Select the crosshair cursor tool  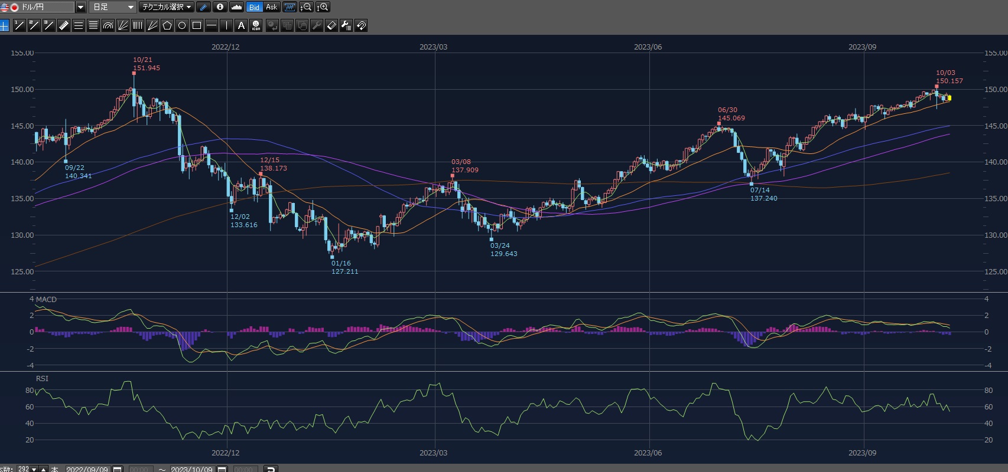[5, 25]
